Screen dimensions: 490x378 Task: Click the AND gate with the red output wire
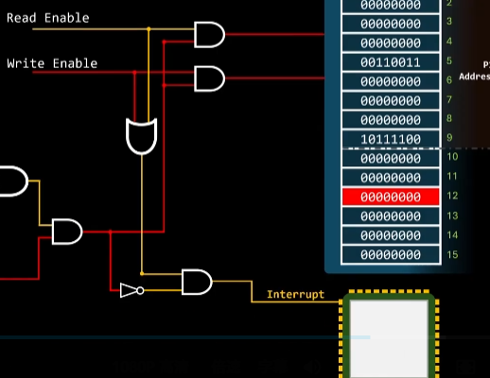point(67,232)
